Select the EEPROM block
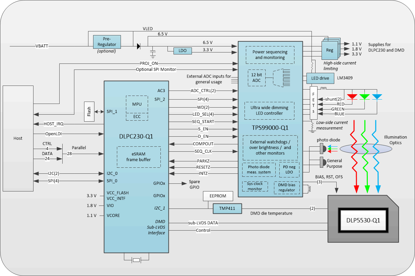The height and width of the screenshot is (276, 415). tap(218, 196)
